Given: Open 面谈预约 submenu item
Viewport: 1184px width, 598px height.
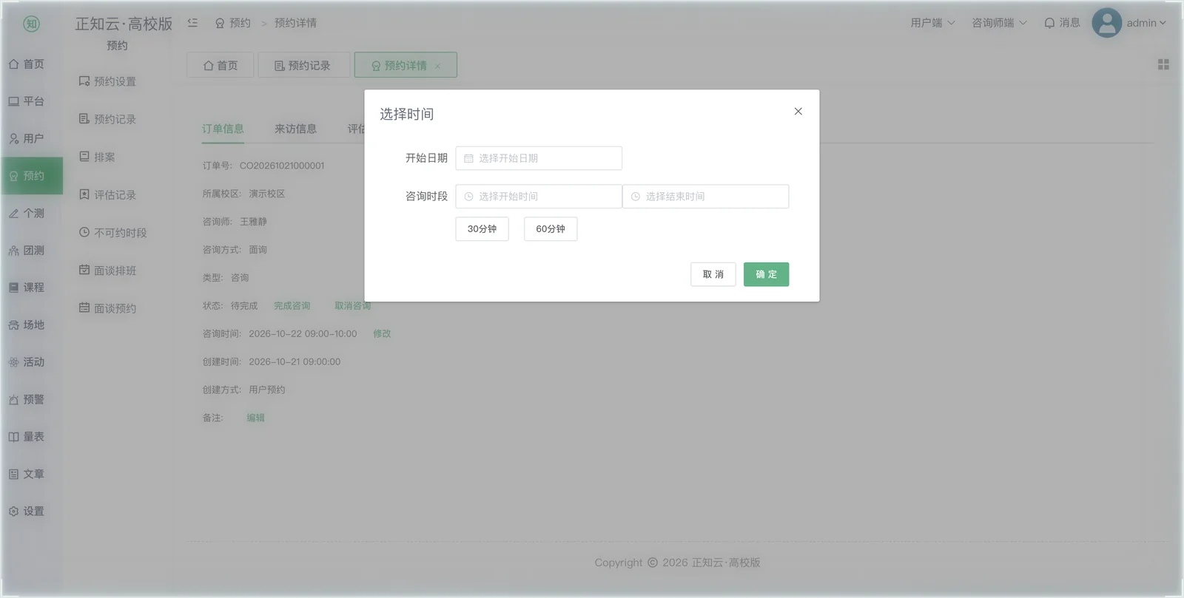Looking at the screenshot, I should [x=107, y=308].
